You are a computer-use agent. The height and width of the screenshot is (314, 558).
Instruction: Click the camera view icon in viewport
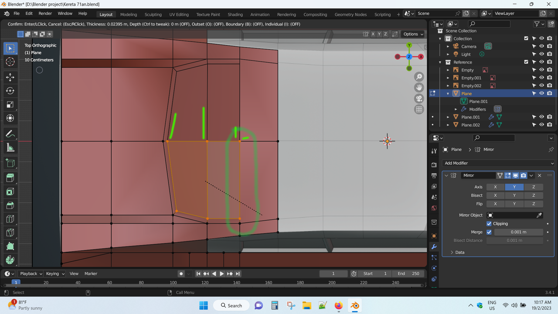pyautogui.click(x=419, y=98)
